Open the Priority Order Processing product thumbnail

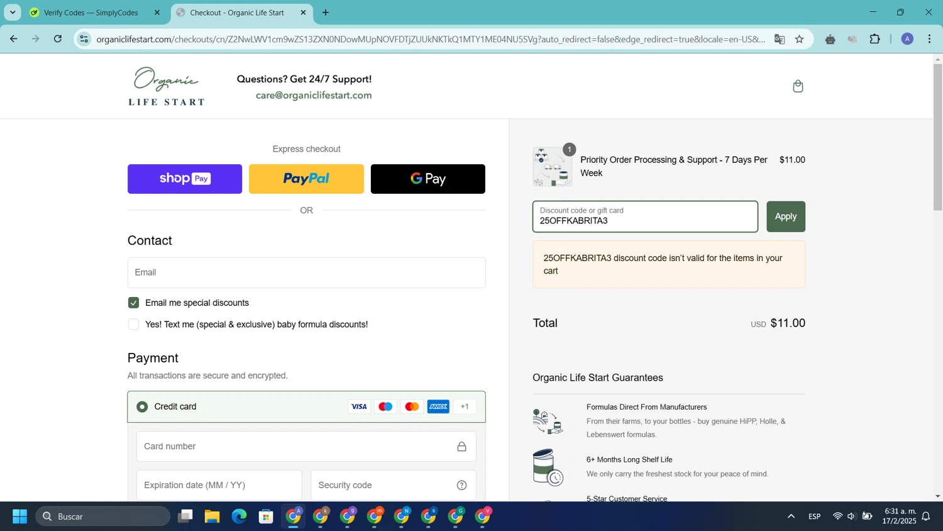552,167
